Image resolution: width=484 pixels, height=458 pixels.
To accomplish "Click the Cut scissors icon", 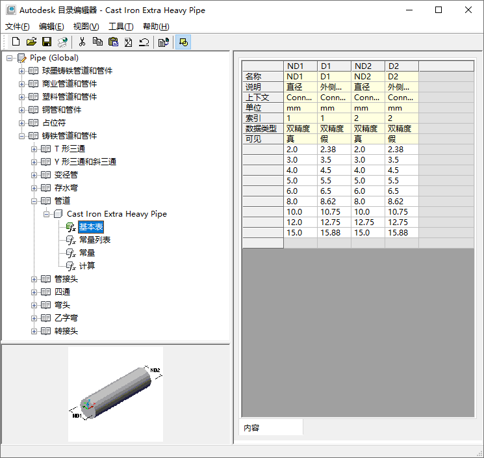I will (82, 42).
